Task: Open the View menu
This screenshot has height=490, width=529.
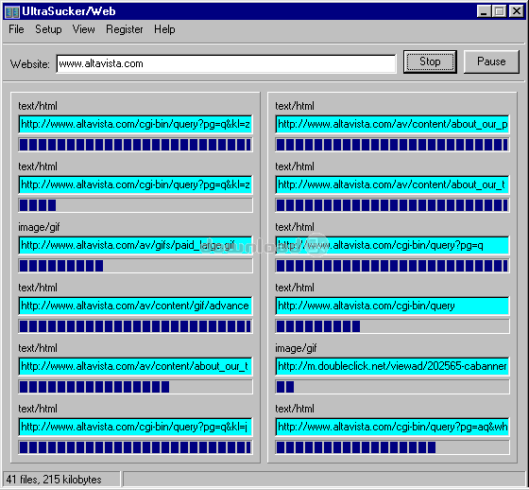Action: [x=83, y=29]
